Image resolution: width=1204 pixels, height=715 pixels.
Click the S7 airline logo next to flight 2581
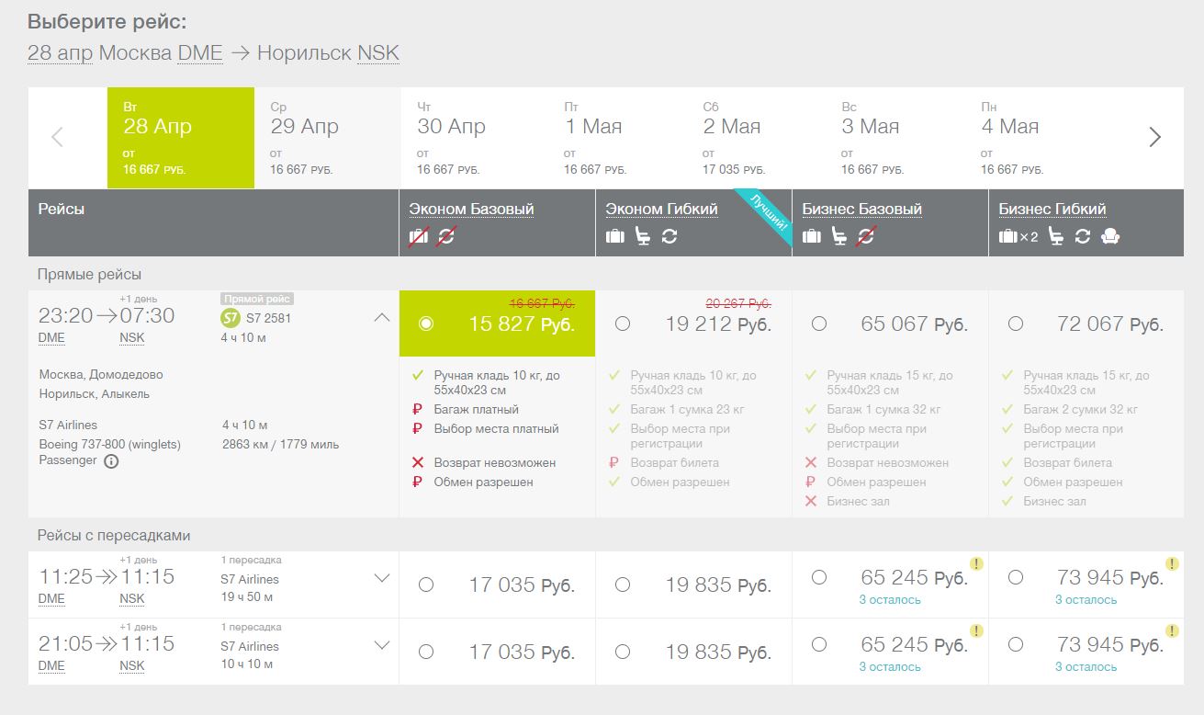[x=230, y=318]
